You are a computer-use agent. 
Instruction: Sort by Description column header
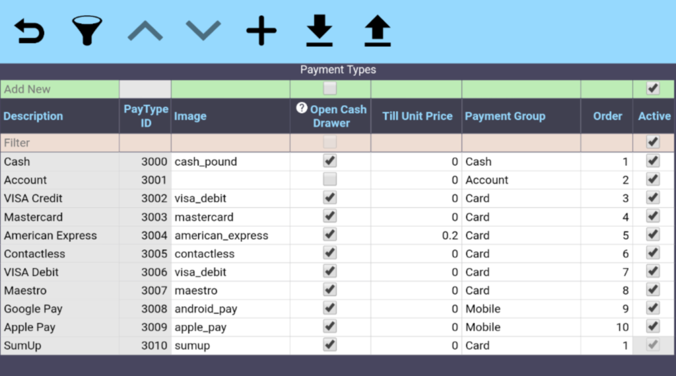click(34, 116)
